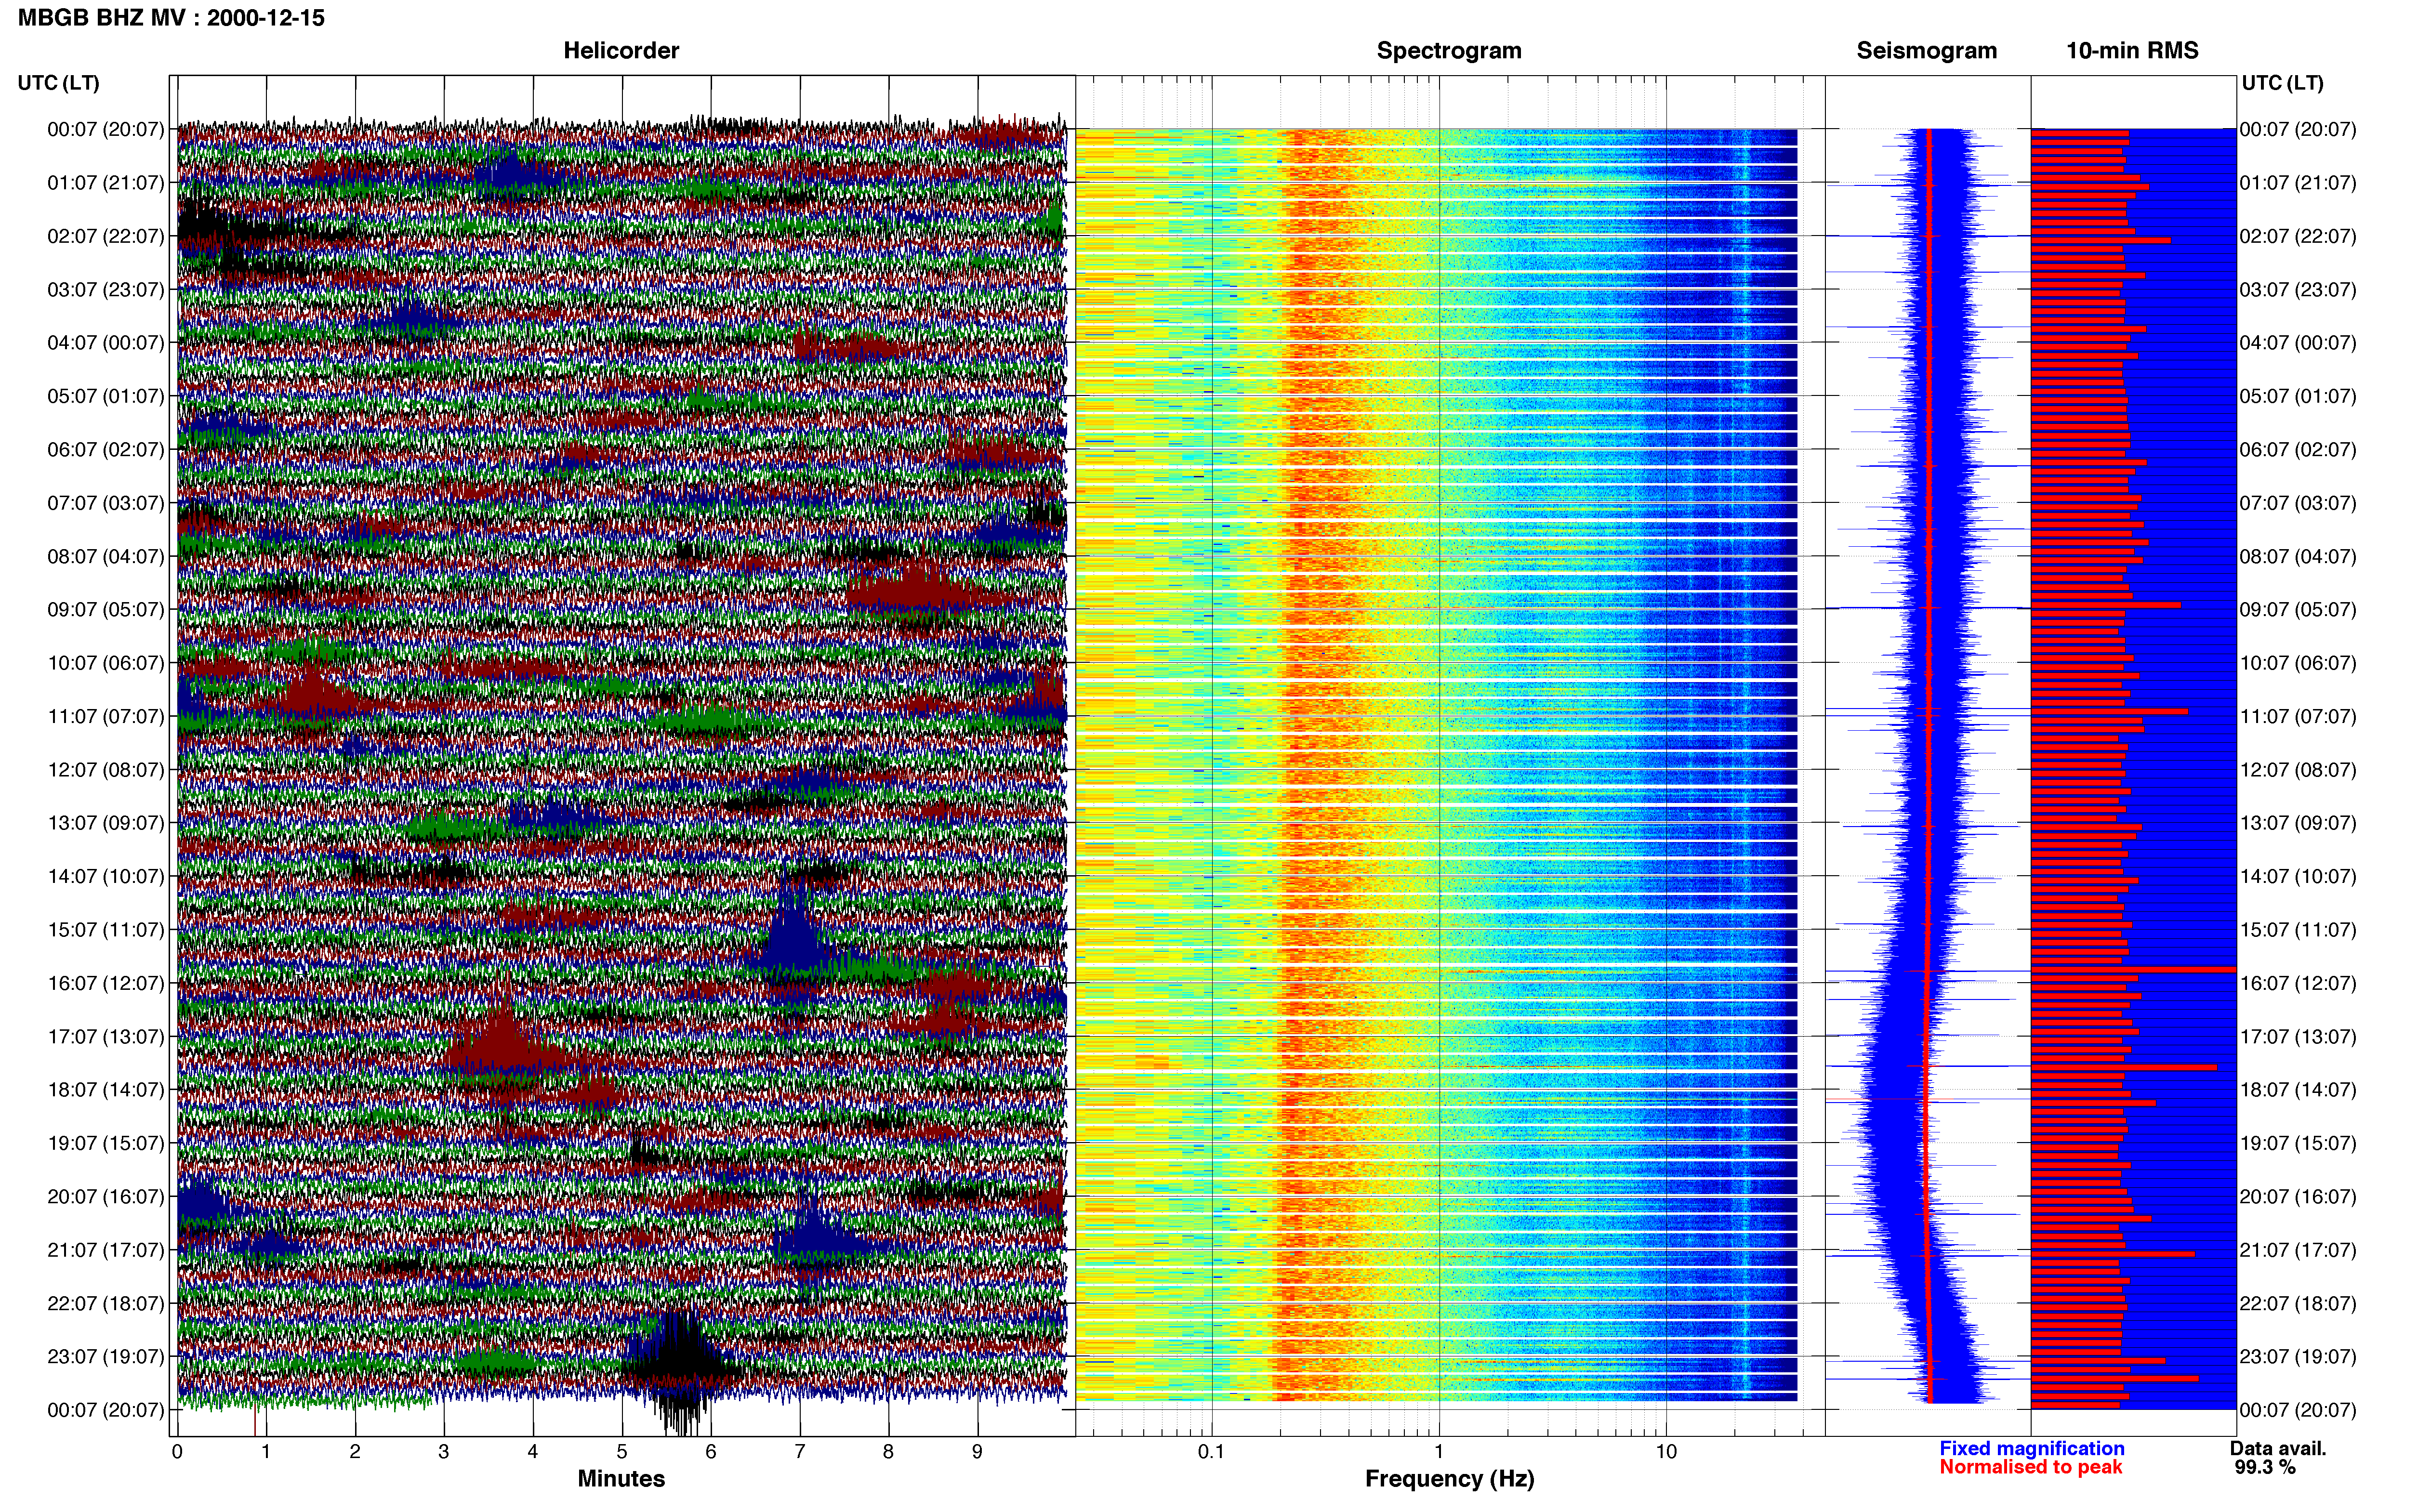Viewport: 2418px width, 1512px height.
Task: Click the left 19:07 (15:07) time label
Action: [106, 1143]
